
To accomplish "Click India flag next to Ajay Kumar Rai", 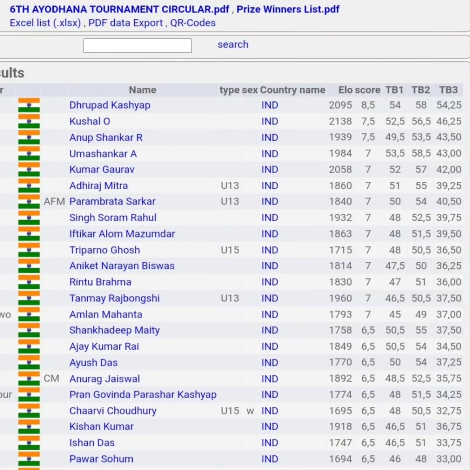I will [29, 347].
